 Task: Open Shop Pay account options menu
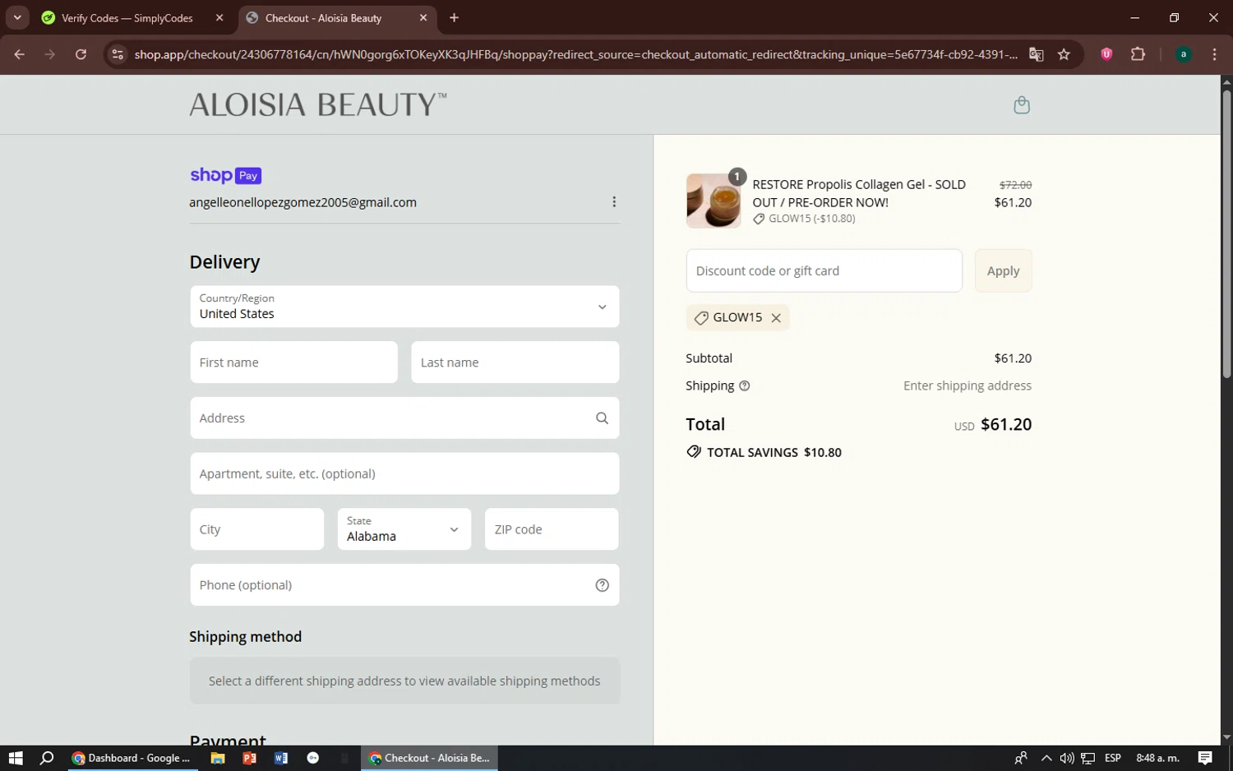click(x=614, y=202)
